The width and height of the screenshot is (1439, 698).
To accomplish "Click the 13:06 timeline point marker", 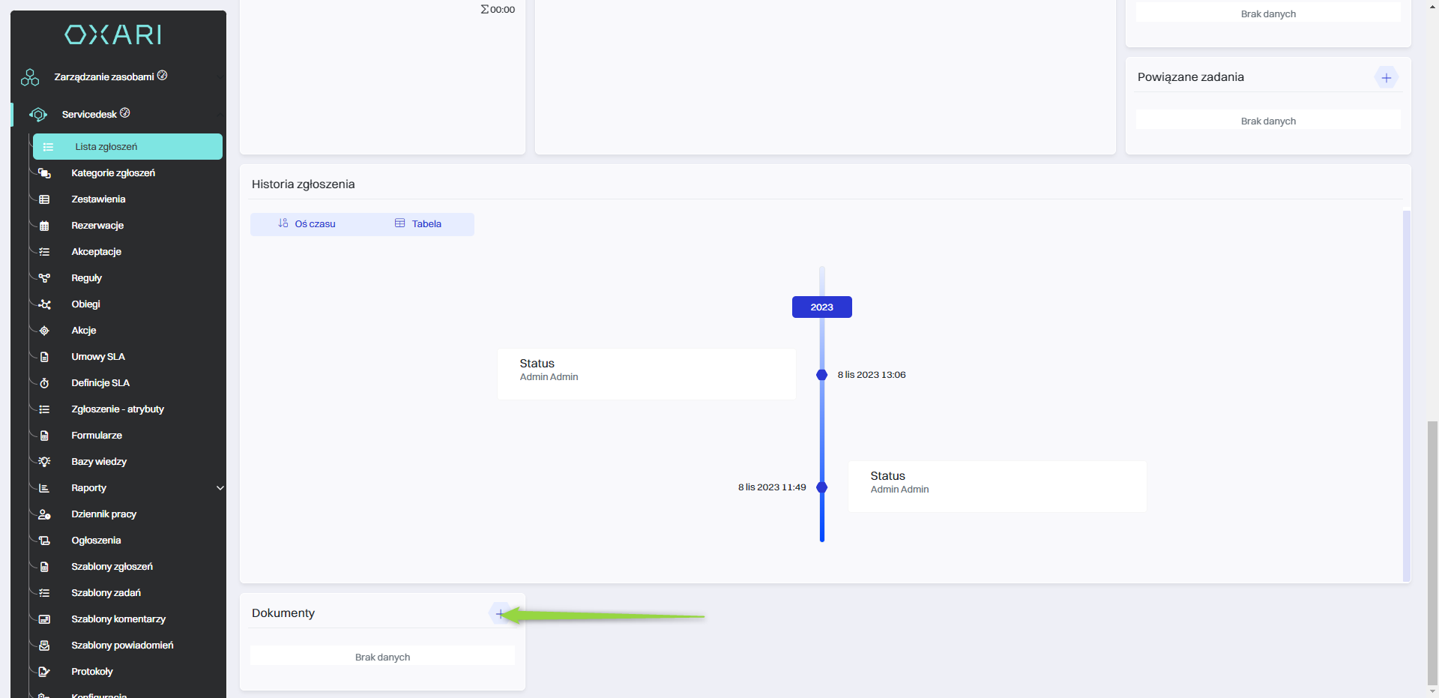I will [x=821, y=375].
